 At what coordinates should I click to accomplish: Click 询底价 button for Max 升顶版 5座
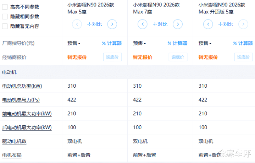[243, 57]
